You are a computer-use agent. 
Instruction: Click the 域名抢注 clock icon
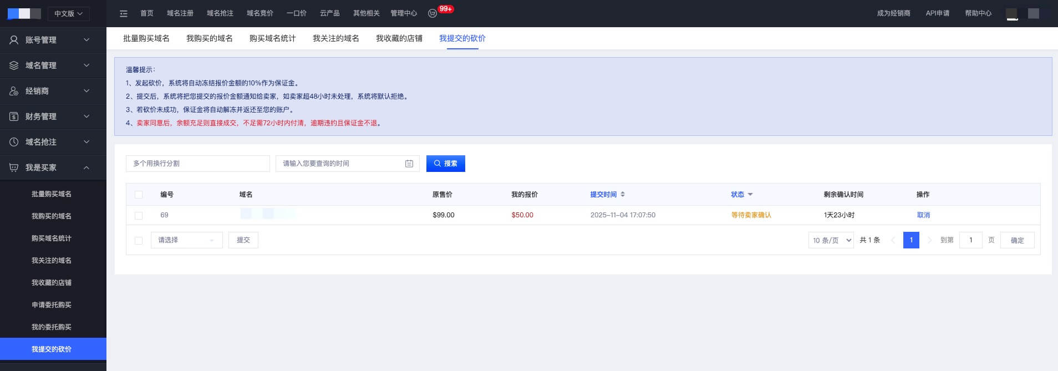tap(14, 142)
